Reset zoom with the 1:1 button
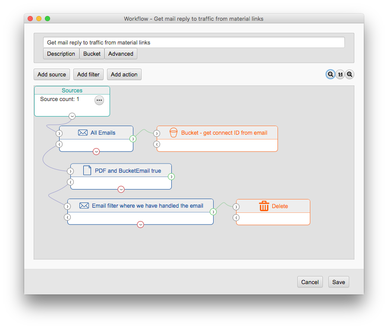The width and height of the screenshot is (388, 329). [341, 74]
